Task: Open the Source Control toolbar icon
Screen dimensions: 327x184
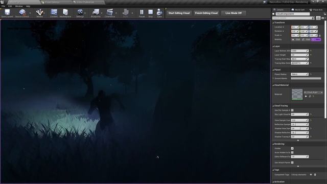Action: 22,13
